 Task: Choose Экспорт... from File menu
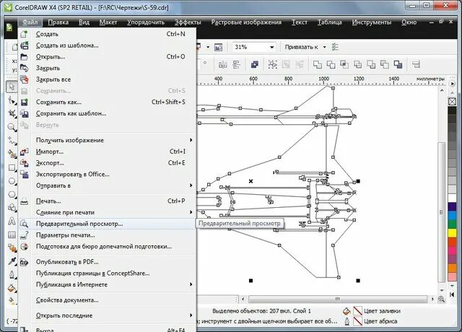pyautogui.click(x=108, y=162)
